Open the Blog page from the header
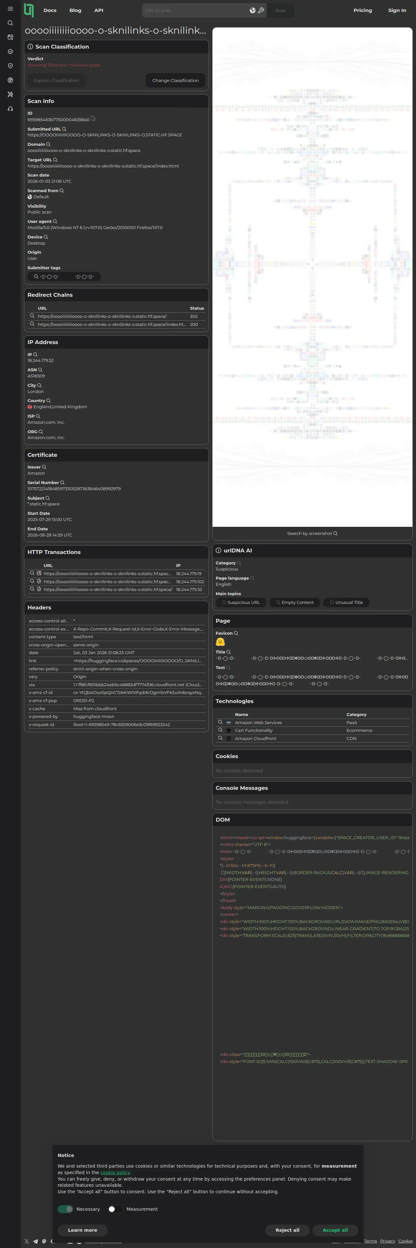The image size is (416, 1248). tap(75, 10)
